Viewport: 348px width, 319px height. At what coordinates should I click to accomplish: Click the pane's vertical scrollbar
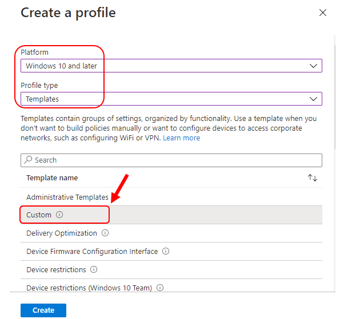[x=334, y=97]
